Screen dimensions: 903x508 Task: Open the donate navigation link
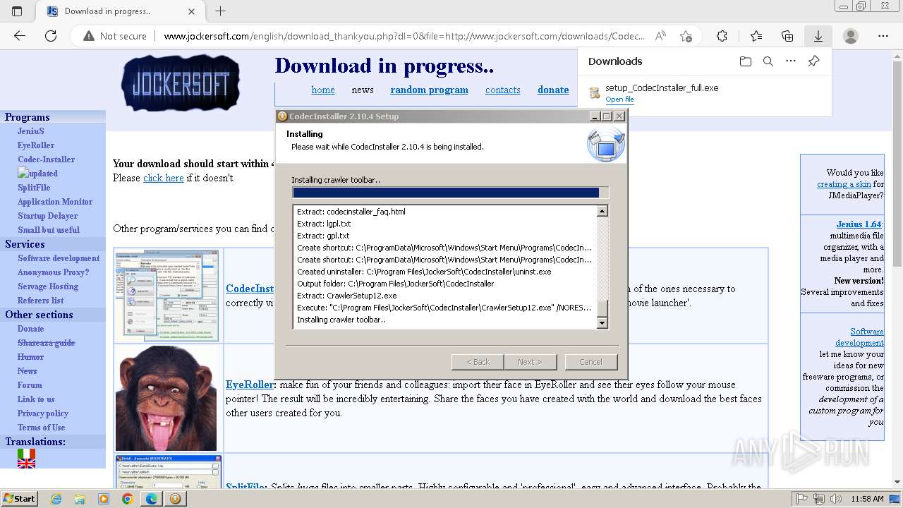click(553, 90)
